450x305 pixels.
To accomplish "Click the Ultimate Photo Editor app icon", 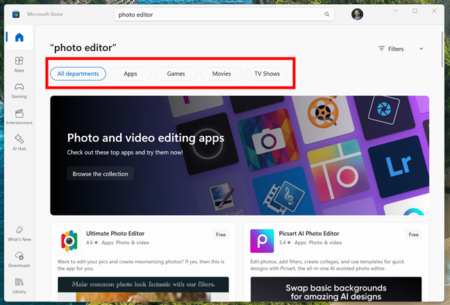I will 69,241.
